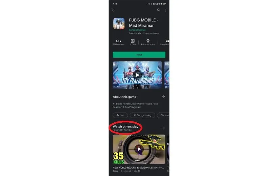The width and height of the screenshot is (278, 176).
Task: Tap the 4.3 star rating
Action: tap(118, 41)
